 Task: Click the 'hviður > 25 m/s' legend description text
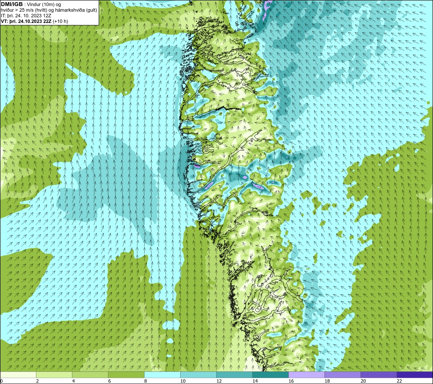49,10
